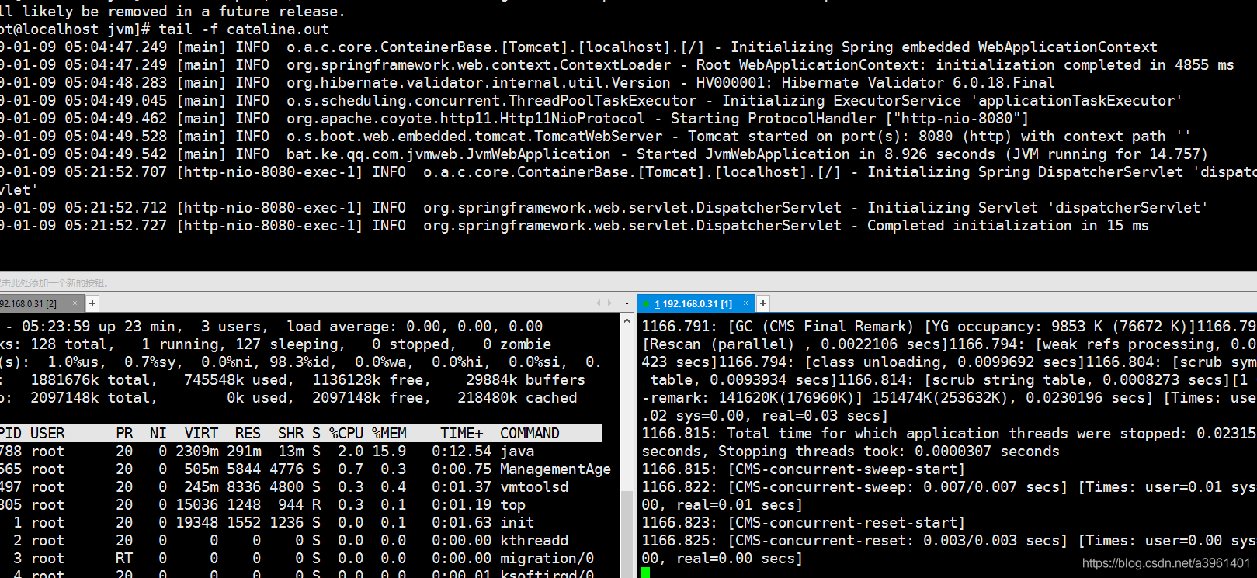Select the 'vmtoolsd' process row
This screenshot has height=578, width=1257.
(301, 486)
